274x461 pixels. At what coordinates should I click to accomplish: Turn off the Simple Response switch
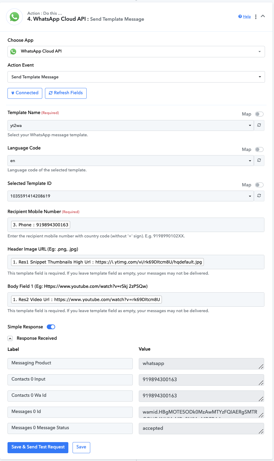pyautogui.click(x=51, y=327)
